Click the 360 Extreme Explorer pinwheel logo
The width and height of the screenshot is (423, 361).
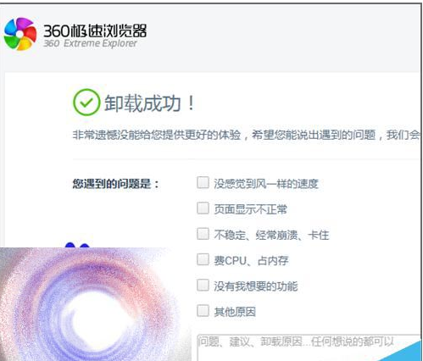(20, 34)
